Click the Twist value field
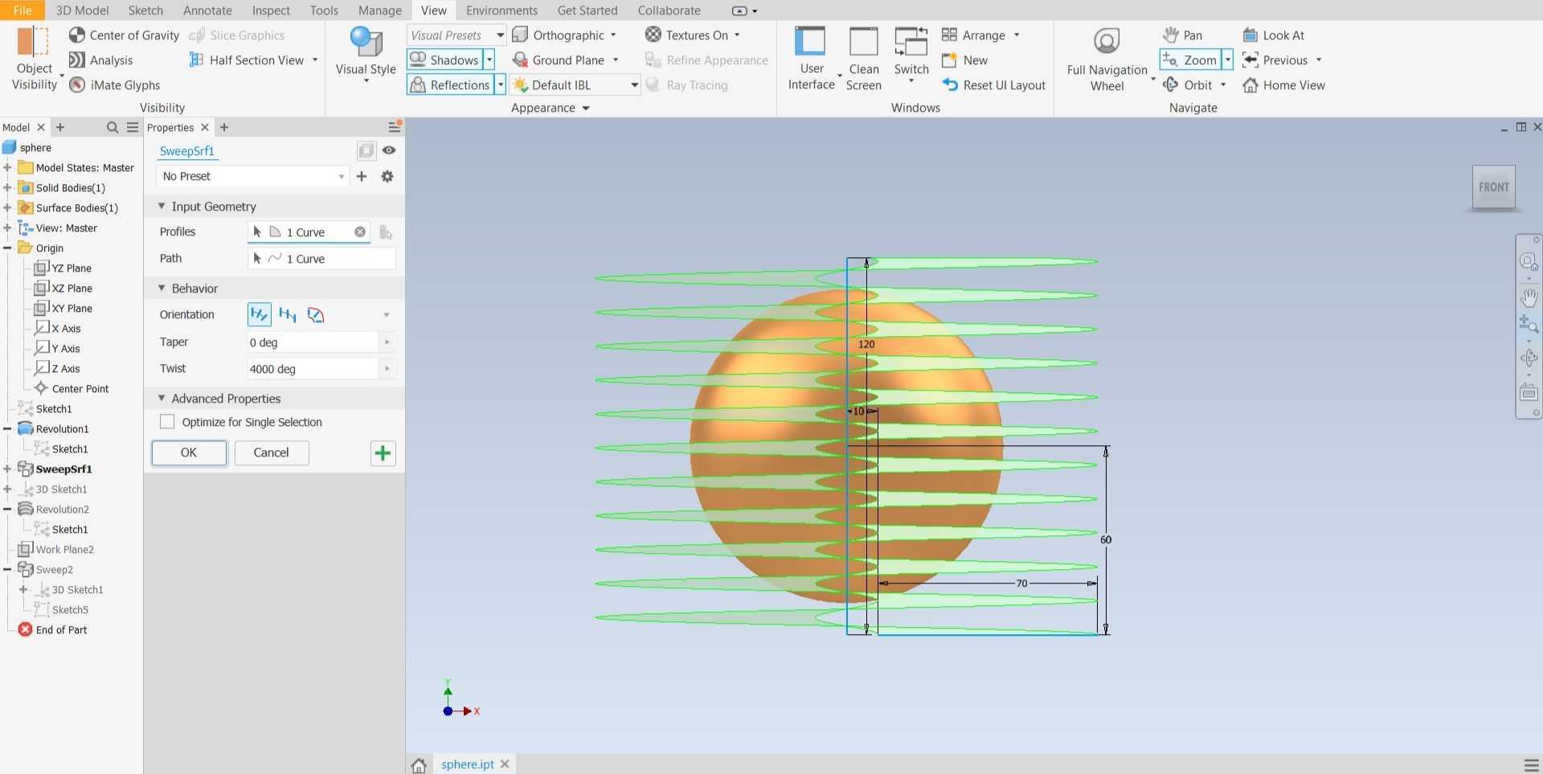 click(313, 369)
